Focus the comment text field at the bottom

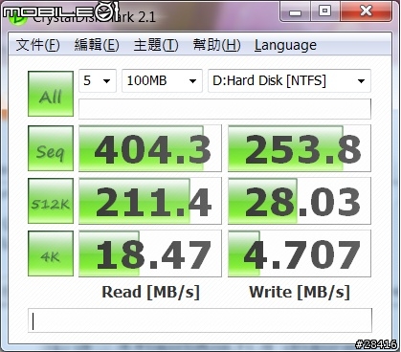pos(200,320)
